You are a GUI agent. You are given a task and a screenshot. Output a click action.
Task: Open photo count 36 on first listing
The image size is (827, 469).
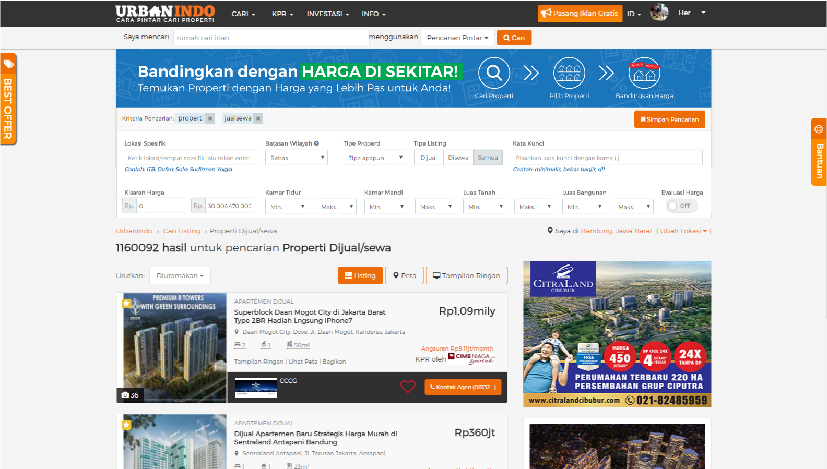[130, 395]
